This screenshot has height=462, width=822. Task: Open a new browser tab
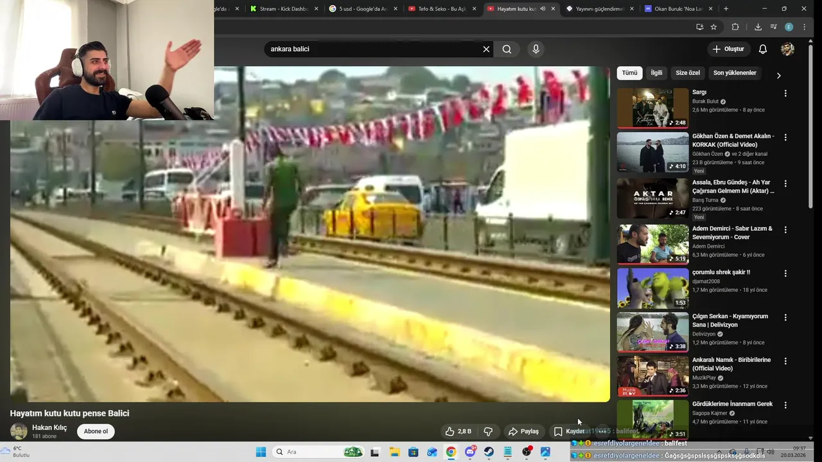(726, 9)
